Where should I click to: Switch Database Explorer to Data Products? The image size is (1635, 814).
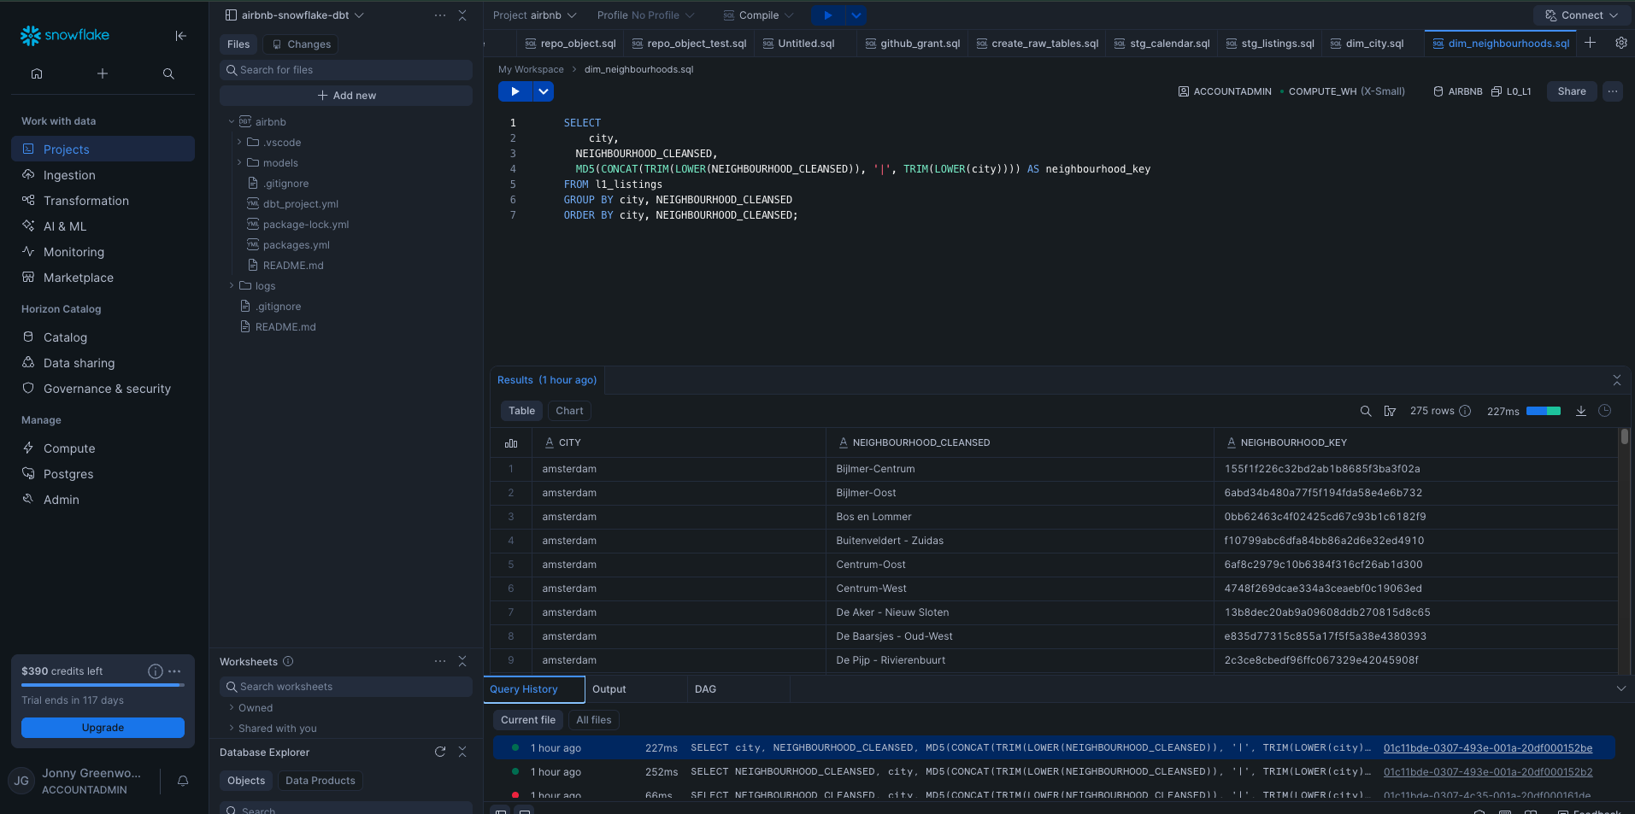(320, 781)
